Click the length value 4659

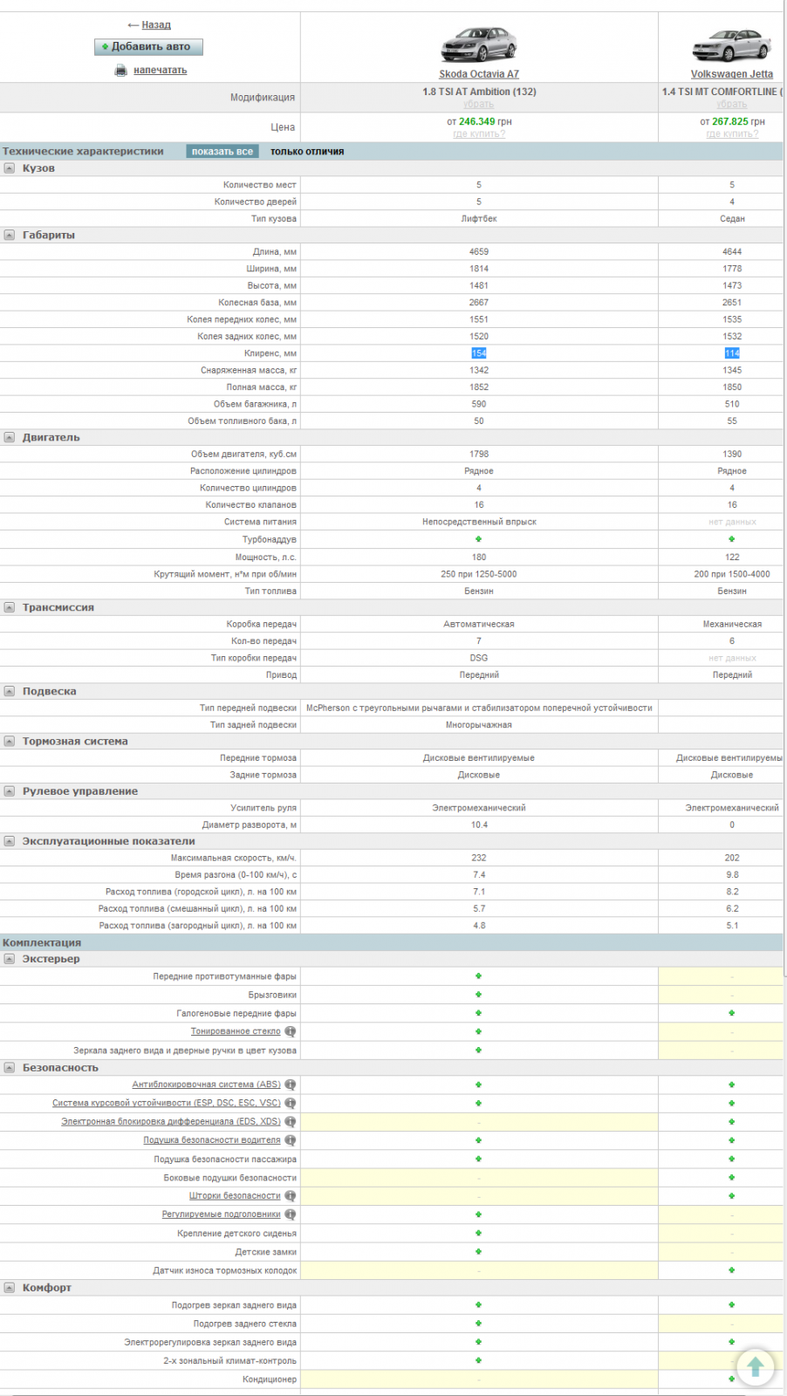(x=479, y=252)
